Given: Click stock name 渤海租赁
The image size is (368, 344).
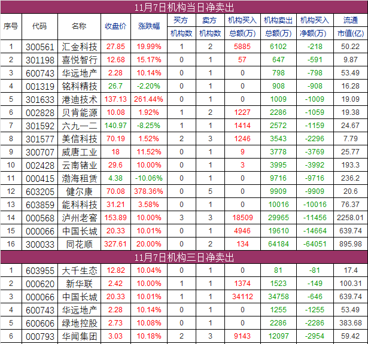Looking at the screenshot, I should pos(80,178).
